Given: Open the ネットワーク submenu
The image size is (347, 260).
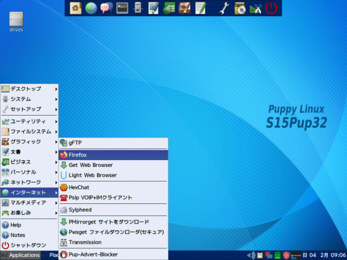Looking at the screenshot, I should (29, 183).
